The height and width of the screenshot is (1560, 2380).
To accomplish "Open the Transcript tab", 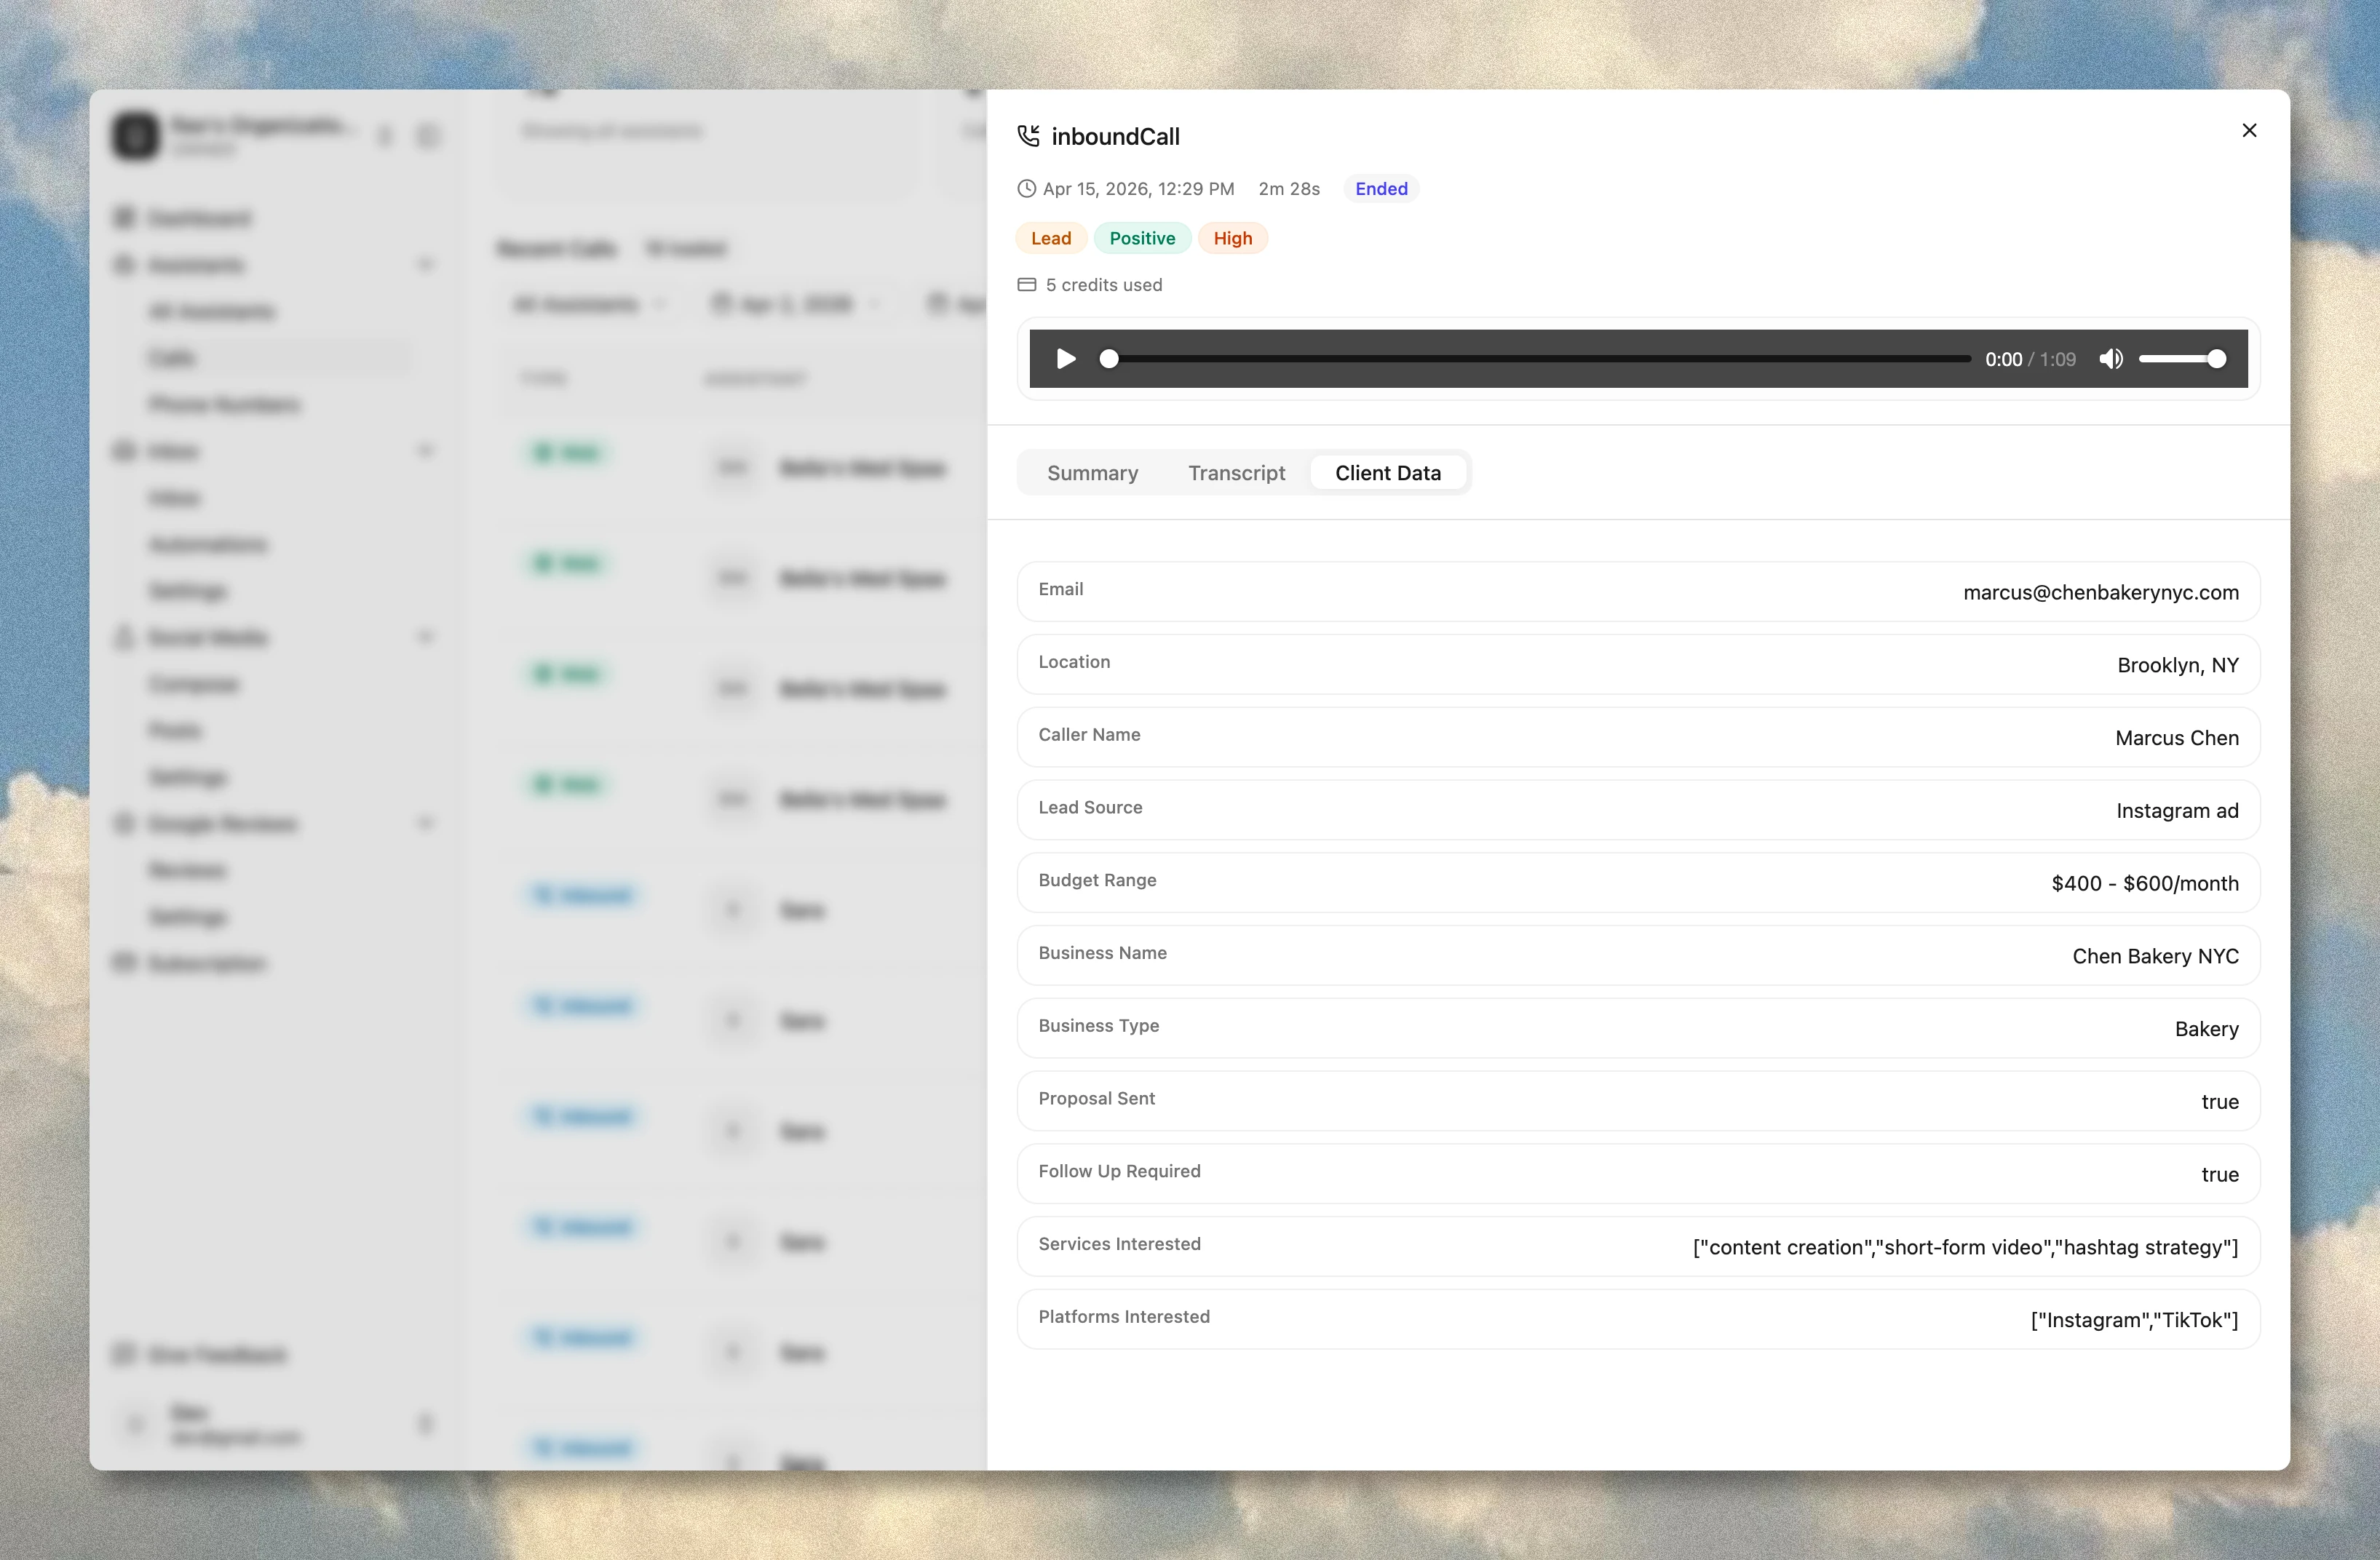I will point(1236,472).
